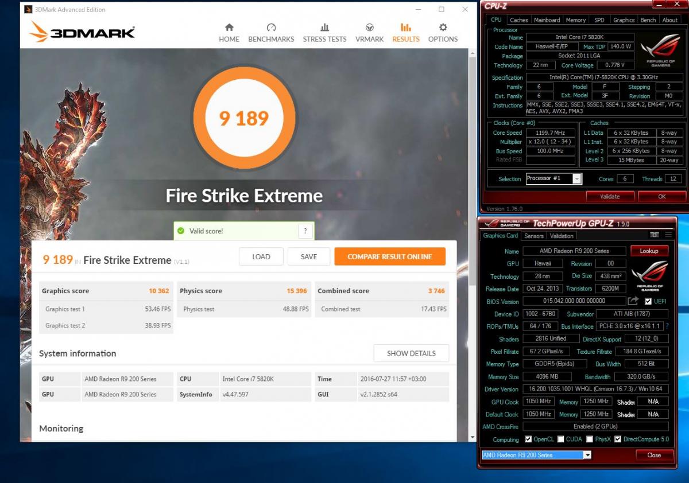Click the Validate button in CPU-Z
This screenshot has width=689, height=483.
pyautogui.click(x=610, y=196)
